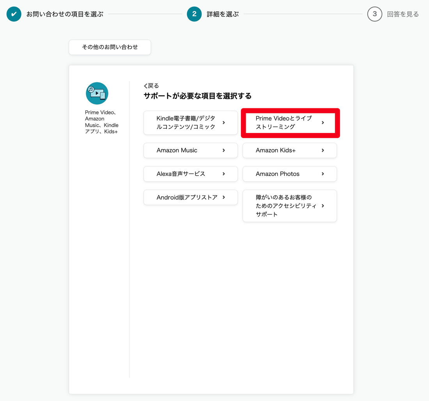Click the chevron beside Android版アプリストア

point(224,197)
